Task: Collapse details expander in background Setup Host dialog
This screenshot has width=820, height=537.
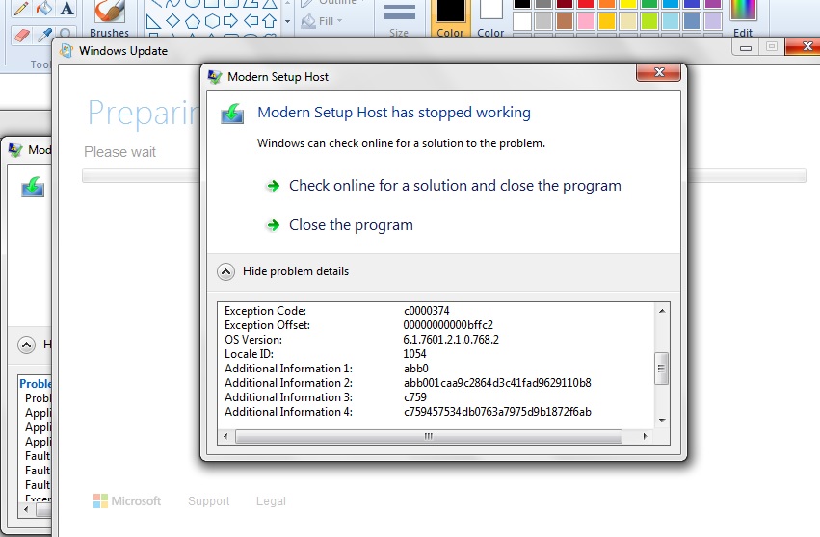Action: tap(26, 345)
